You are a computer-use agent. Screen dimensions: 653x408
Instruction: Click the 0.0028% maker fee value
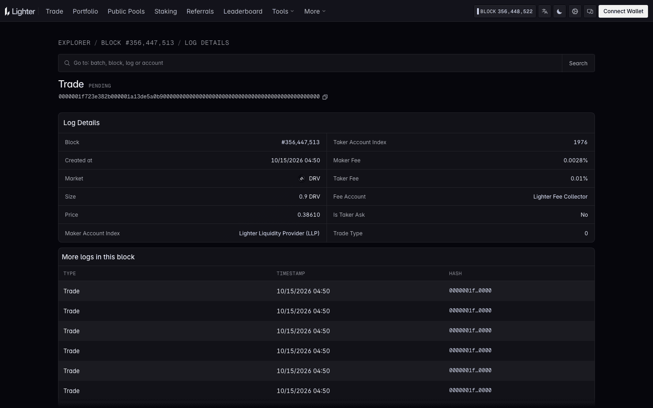(575, 160)
